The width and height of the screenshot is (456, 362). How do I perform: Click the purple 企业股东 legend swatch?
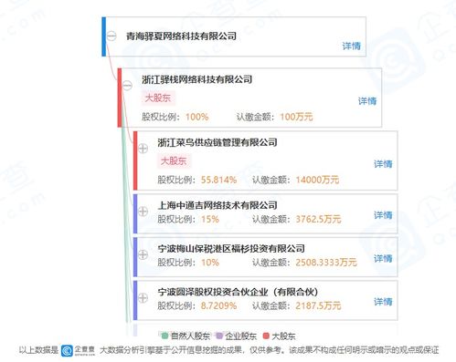(219, 336)
